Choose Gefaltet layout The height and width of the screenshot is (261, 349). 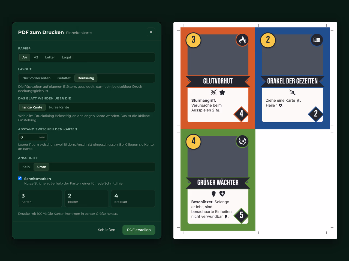(64, 78)
